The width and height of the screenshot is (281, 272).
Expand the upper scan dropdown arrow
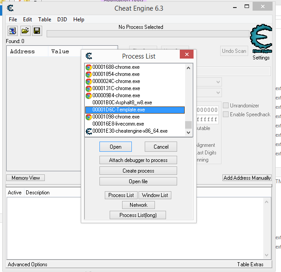[x=218, y=82]
